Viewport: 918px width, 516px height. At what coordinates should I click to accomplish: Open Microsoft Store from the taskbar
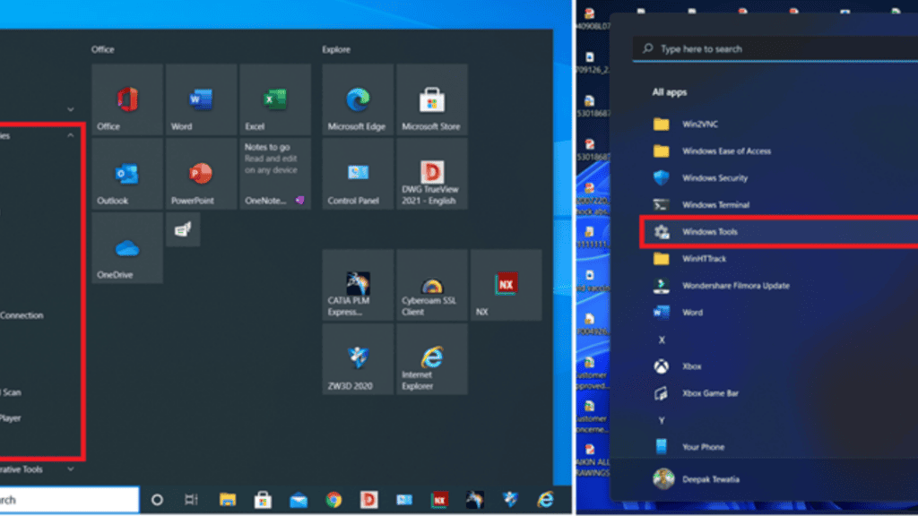point(263,500)
